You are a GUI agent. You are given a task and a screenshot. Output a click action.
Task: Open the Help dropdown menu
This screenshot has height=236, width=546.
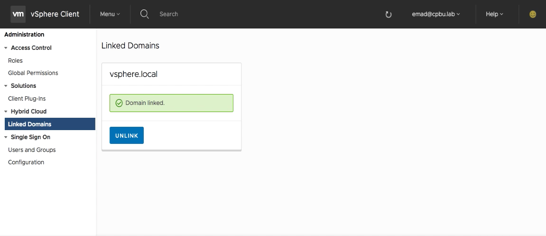494,14
